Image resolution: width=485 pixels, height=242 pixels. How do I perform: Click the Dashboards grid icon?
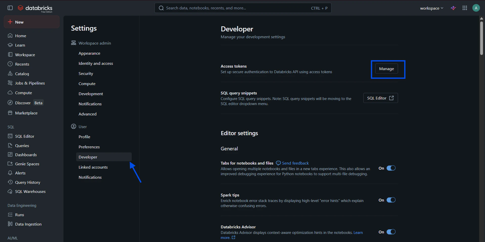[x=10, y=155]
